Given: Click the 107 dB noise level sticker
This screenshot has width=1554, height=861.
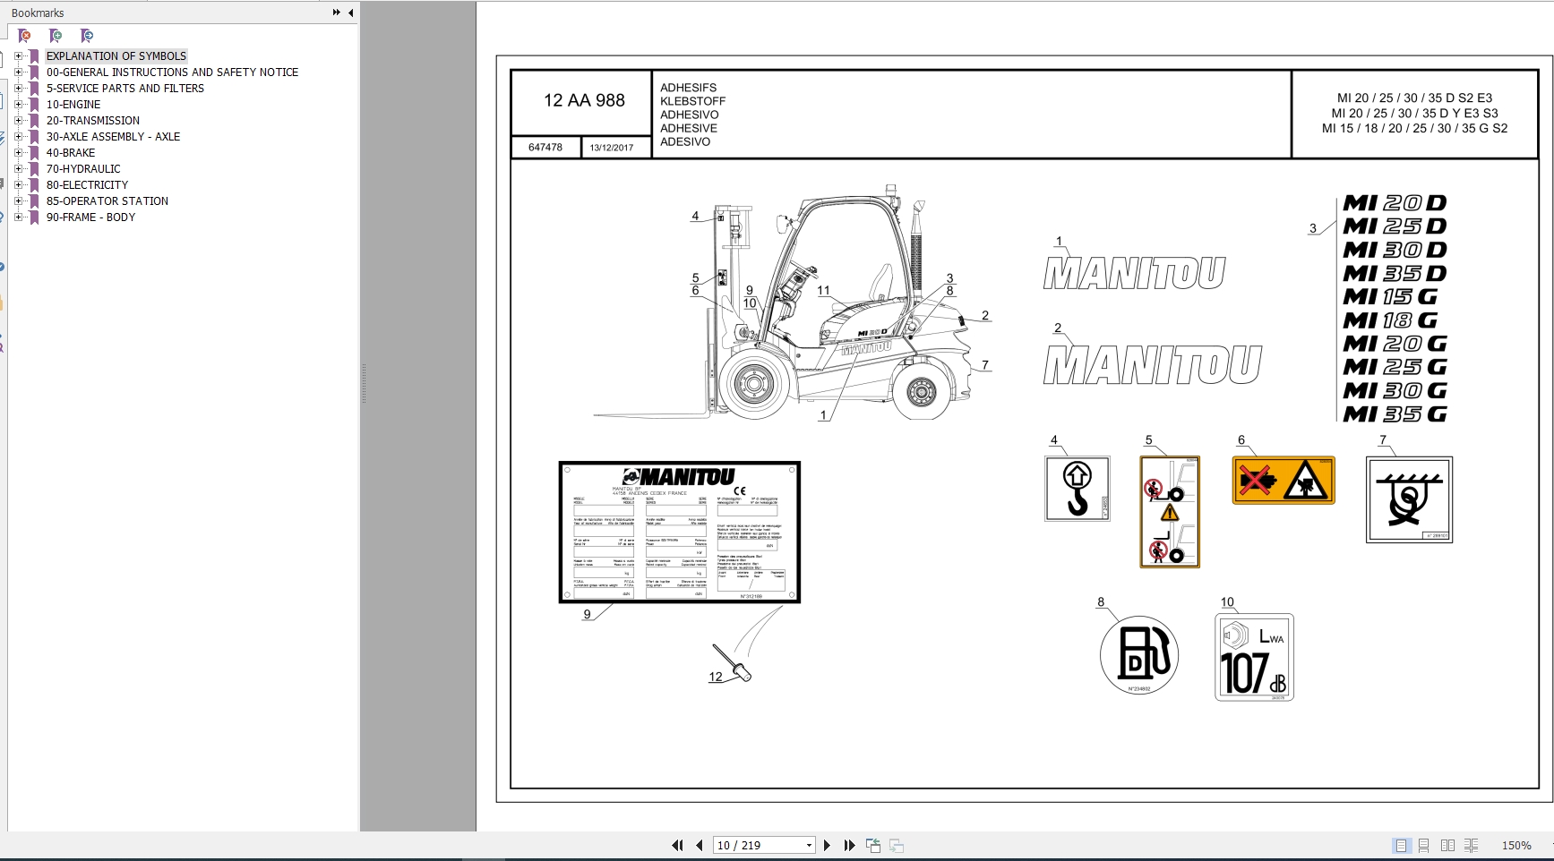Looking at the screenshot, I should pyautogui.click(x=1254, y=657).
